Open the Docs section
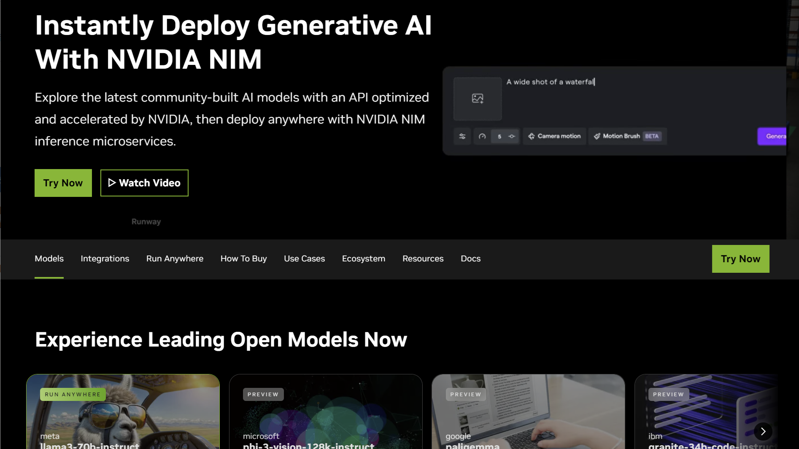Viewport: 799px width, 449px height. [470, 258]
